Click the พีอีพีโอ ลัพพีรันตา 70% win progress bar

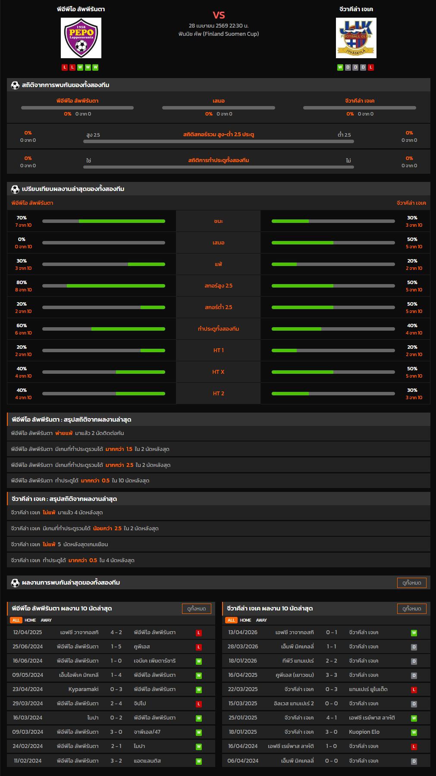104,221
